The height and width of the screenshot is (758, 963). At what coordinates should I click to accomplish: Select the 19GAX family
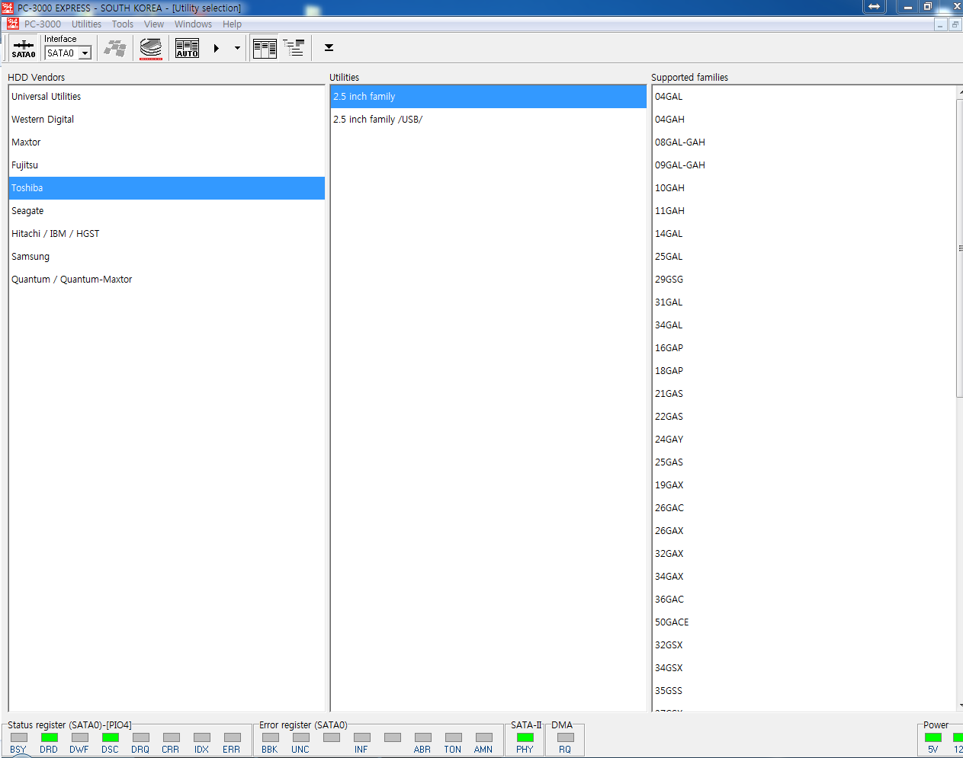click(x=804, y=485)
